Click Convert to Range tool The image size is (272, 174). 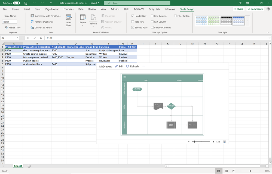point(41,27)
